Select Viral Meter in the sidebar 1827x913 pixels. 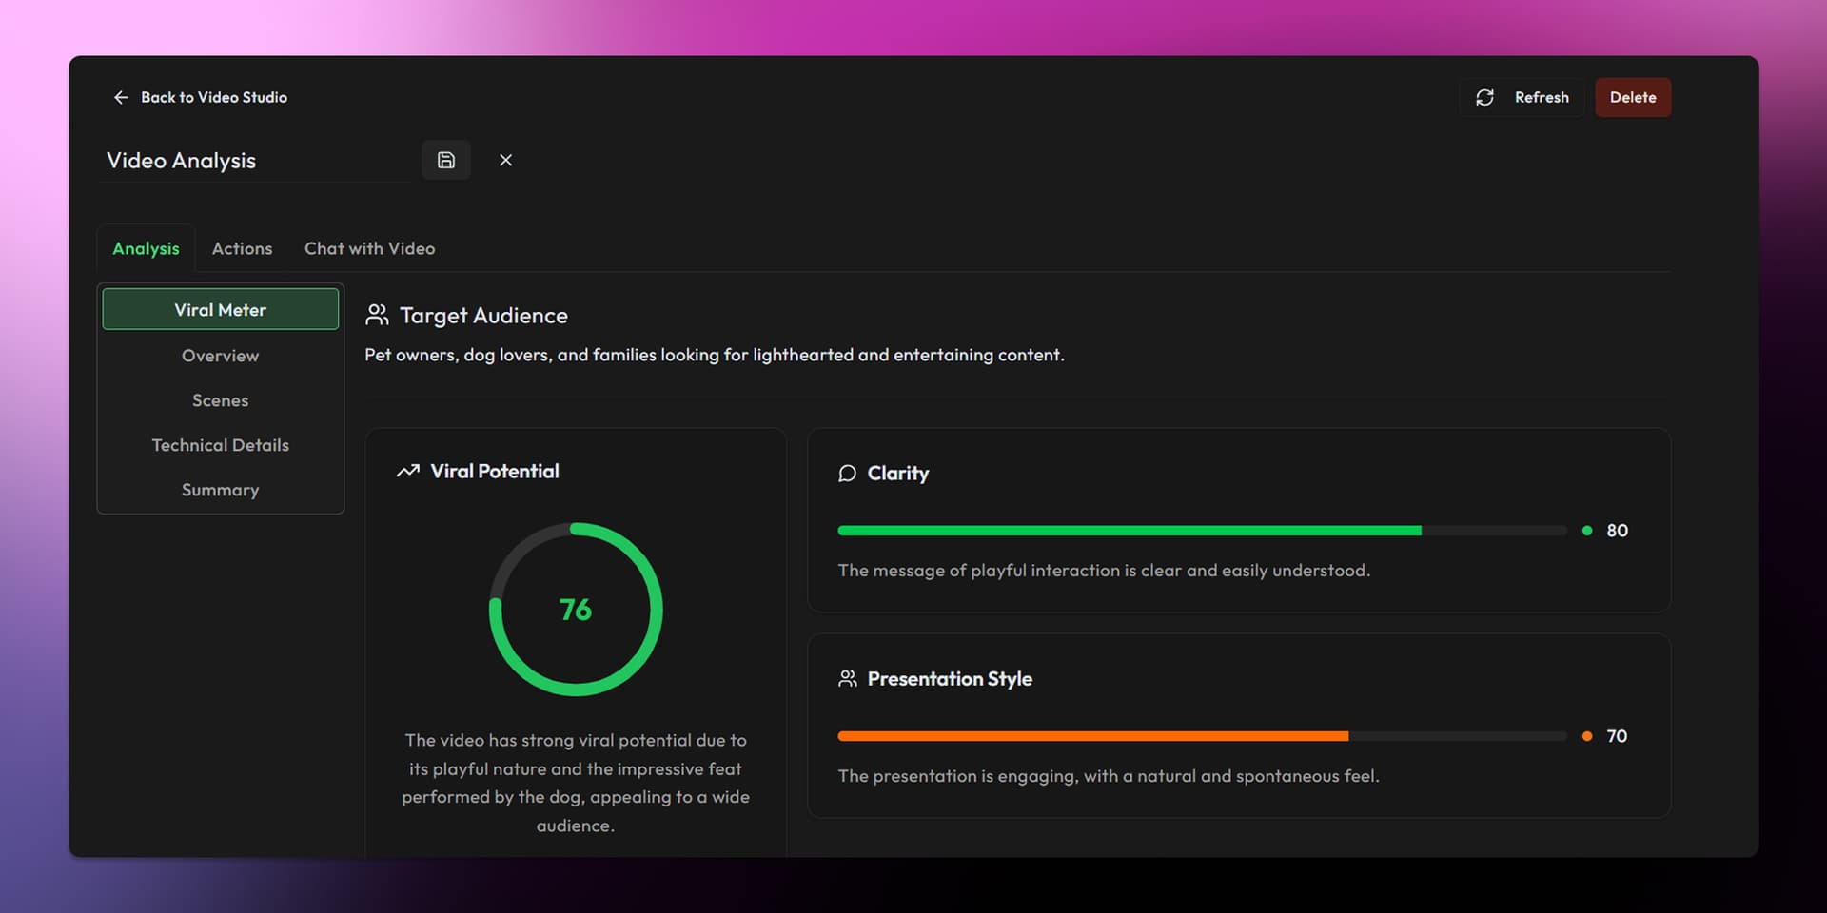tap(220, 310)
